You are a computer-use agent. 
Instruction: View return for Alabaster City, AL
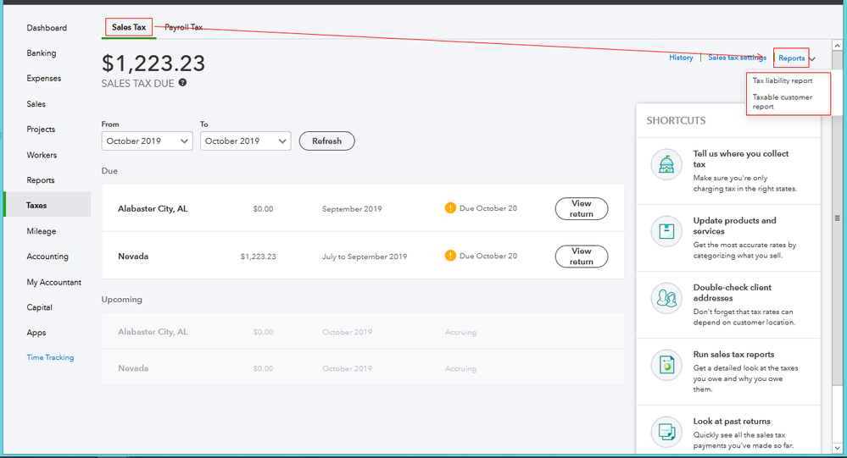pyautogui.click(x=582, y=209)
